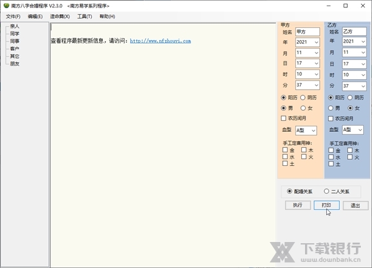This screenshot has width=372, height=268.
Task: Expand the 乙方 month dropdown
Action: (x=363, y=53)
